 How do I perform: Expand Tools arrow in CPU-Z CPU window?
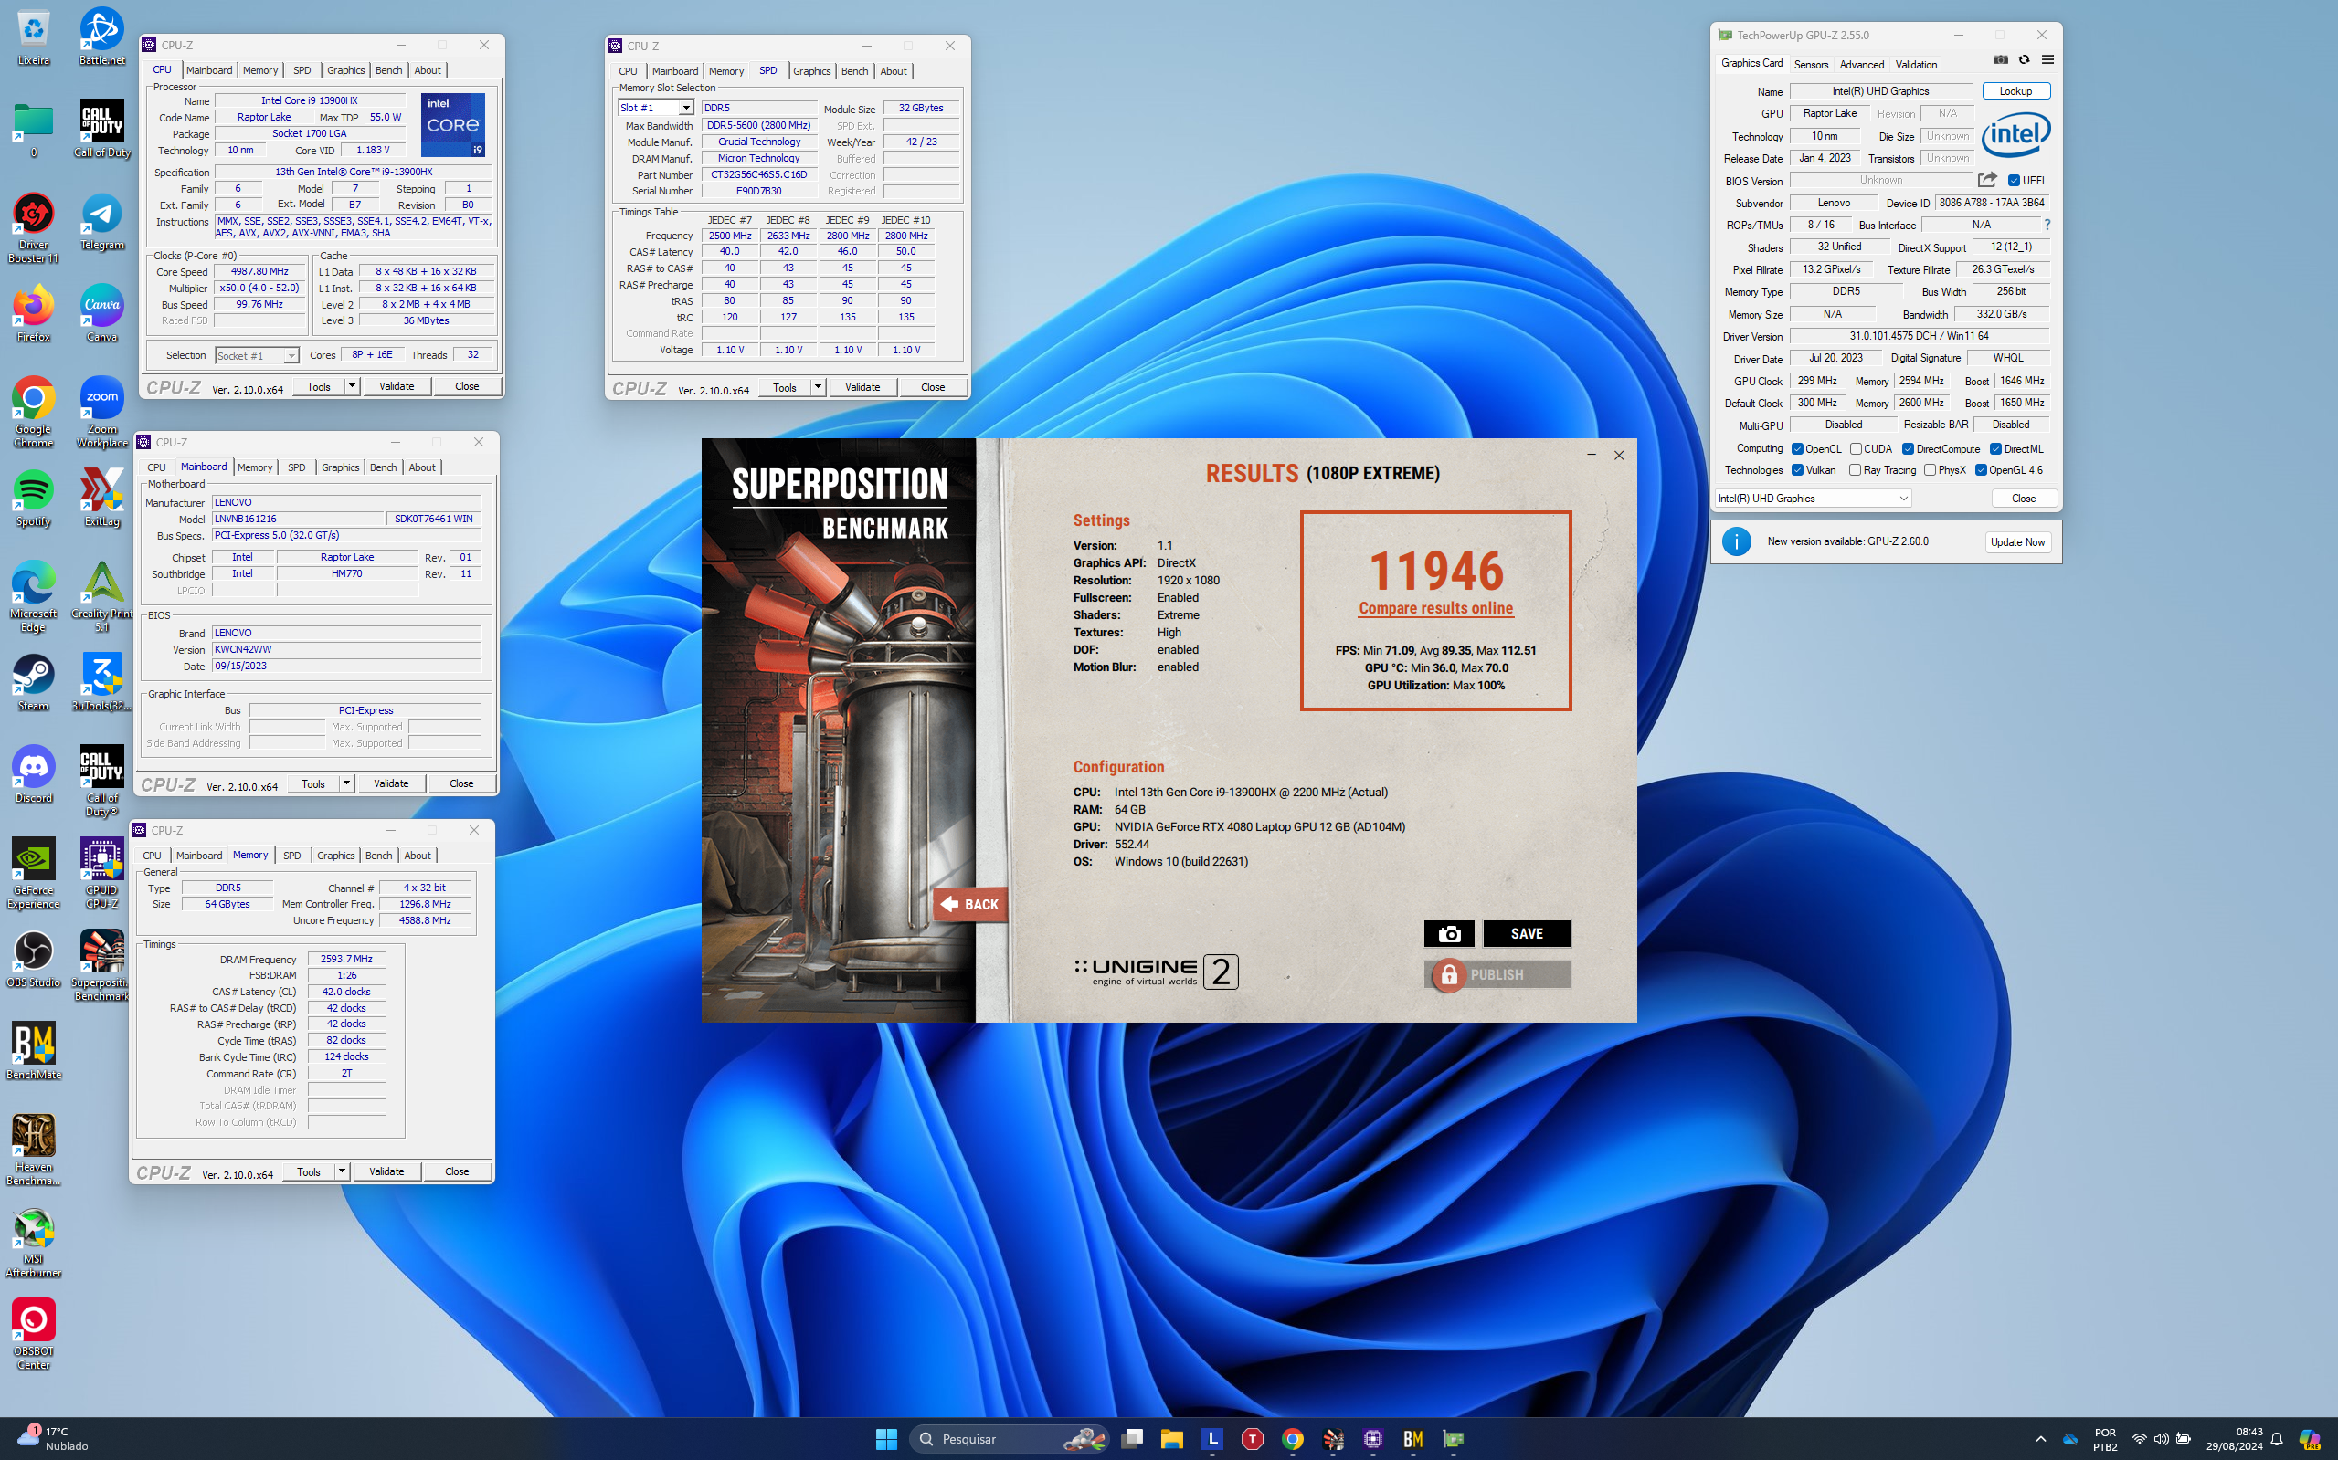click(x=352, y=386)
